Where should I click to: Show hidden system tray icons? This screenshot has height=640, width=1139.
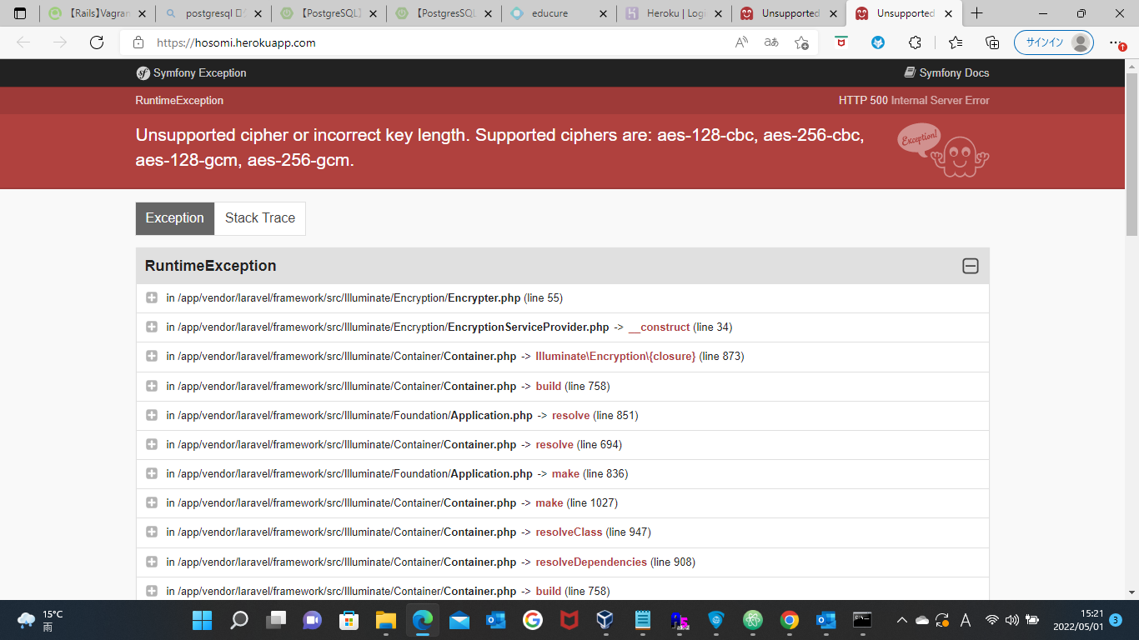pos(901,620)
